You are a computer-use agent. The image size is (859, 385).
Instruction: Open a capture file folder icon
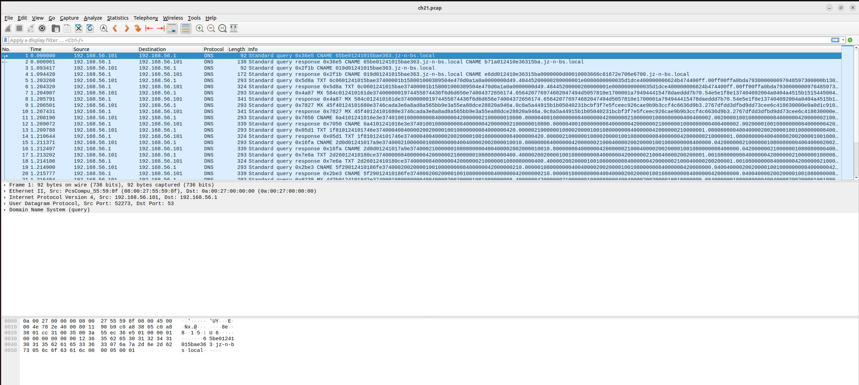click(56, 29)
